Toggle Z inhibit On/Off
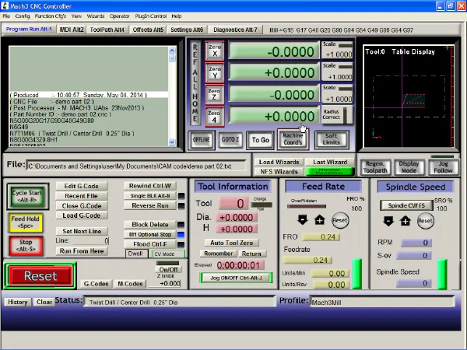 (168, 269)
